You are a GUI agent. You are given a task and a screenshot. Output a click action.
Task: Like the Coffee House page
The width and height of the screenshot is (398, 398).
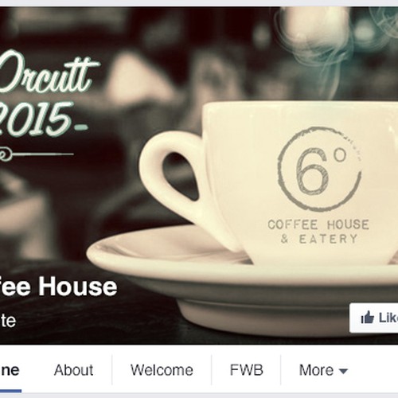[374, 318]
